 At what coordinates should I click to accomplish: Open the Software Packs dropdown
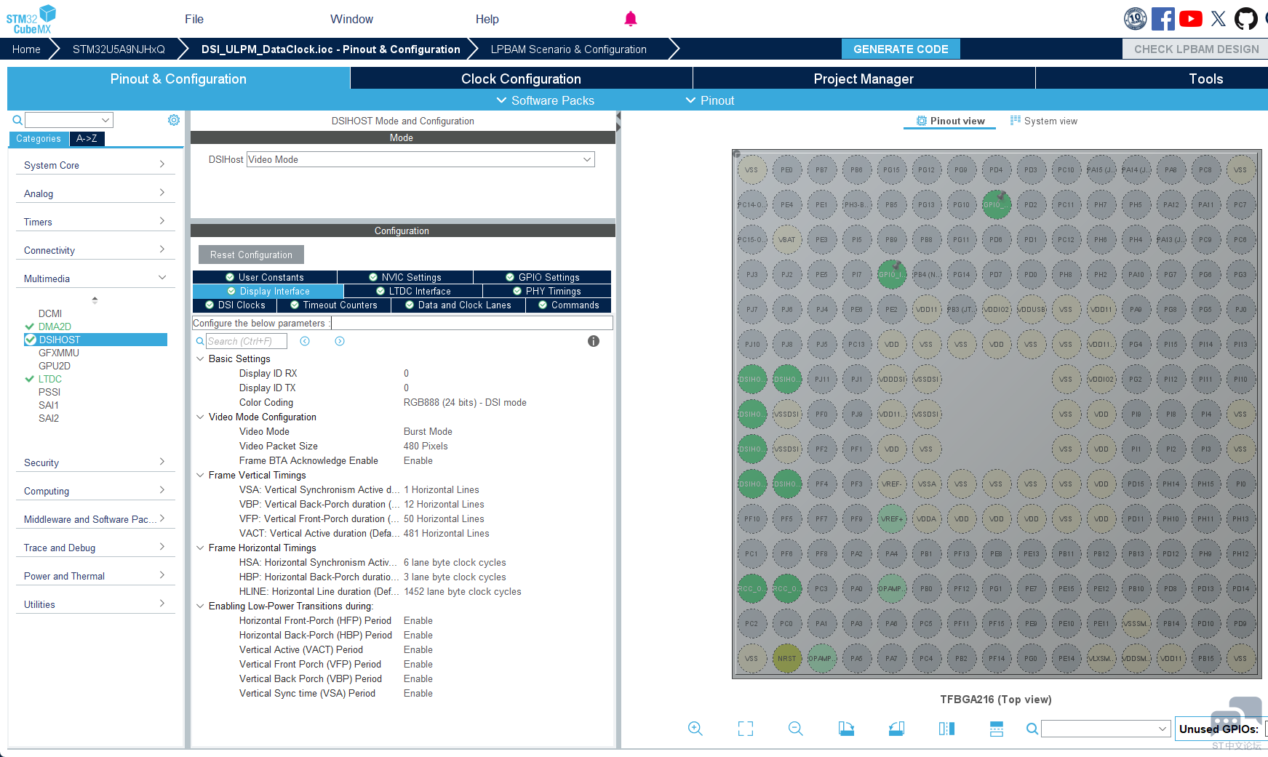point(545,100)
